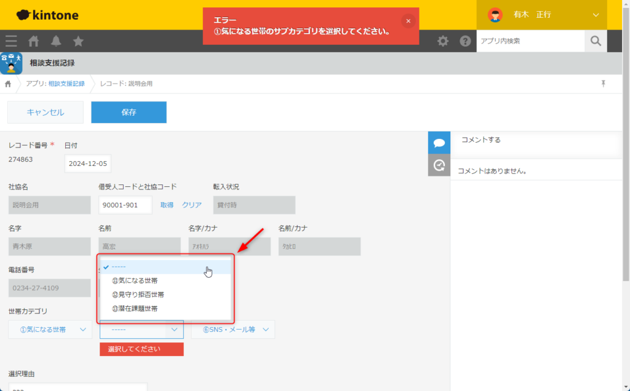This screenshot has width=630, height=391.
Task: Choose ⑫見守り拒否世帯 option
Action: point(138,294)
